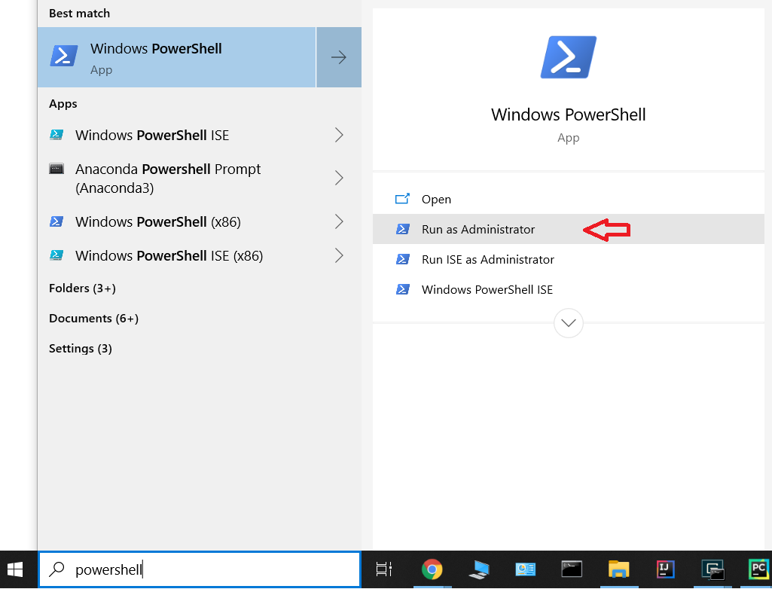Show Documents (6+) results

click(93, 318)
